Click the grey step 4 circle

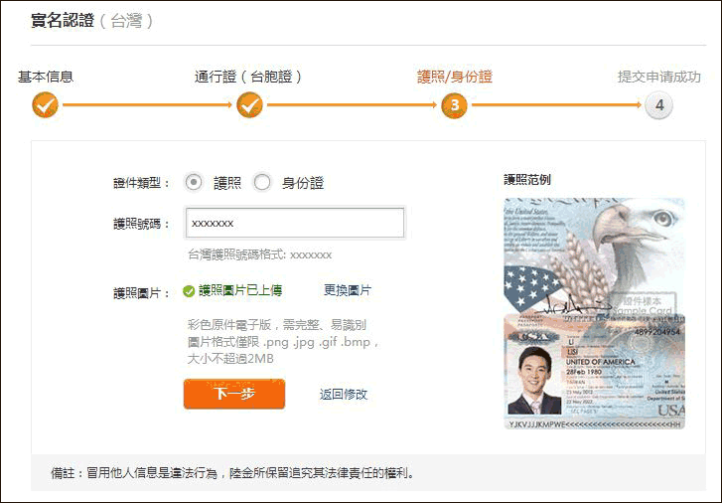[657, 104]
